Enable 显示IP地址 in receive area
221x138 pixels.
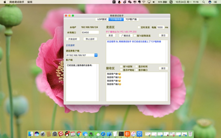point(121,70)
